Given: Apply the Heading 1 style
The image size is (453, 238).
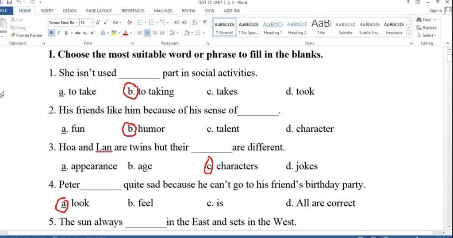Looking at the screenshot, I should click(273, 28).
